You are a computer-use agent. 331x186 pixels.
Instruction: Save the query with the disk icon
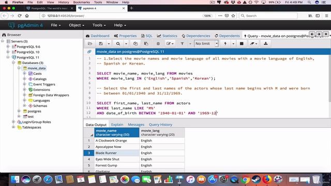(x=101, y=43)
